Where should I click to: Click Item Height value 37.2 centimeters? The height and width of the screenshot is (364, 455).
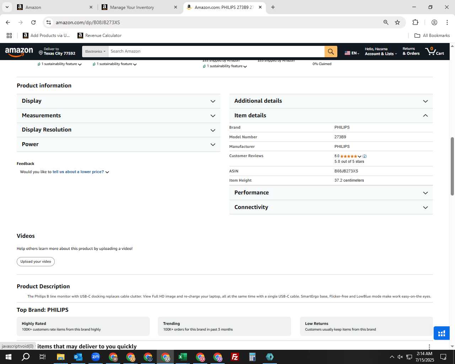349,181
